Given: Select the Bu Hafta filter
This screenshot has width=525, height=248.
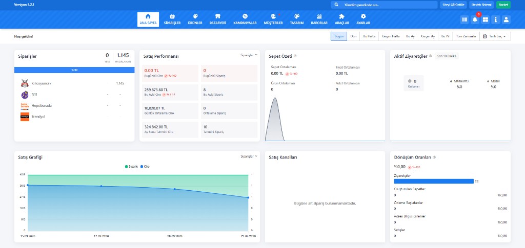Looking at the screenshot, I should point(369,36).
